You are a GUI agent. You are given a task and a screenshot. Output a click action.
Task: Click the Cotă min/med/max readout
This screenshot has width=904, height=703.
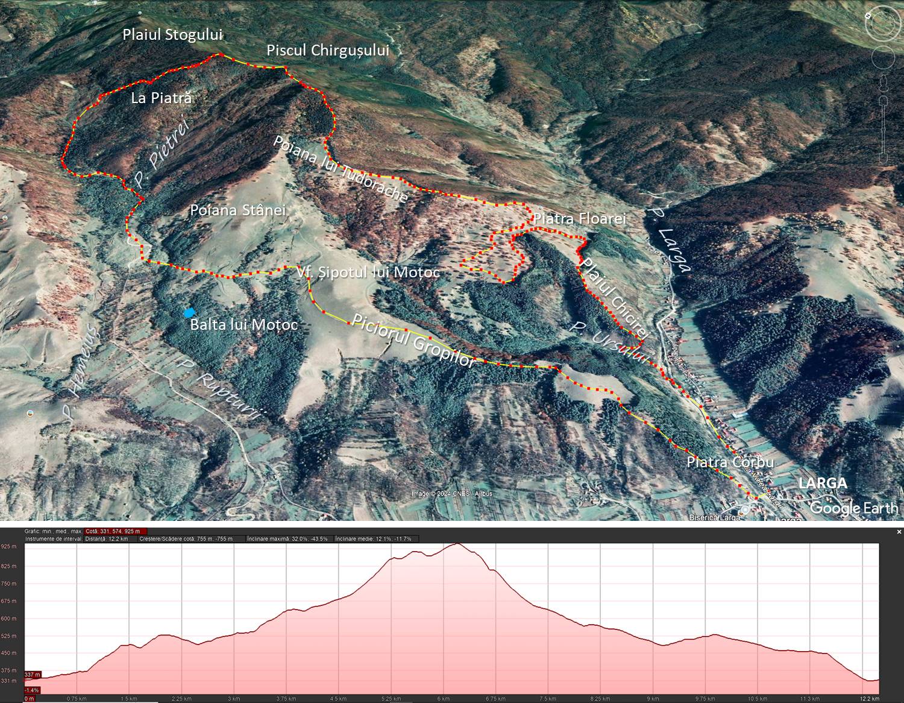click(115, 531)
